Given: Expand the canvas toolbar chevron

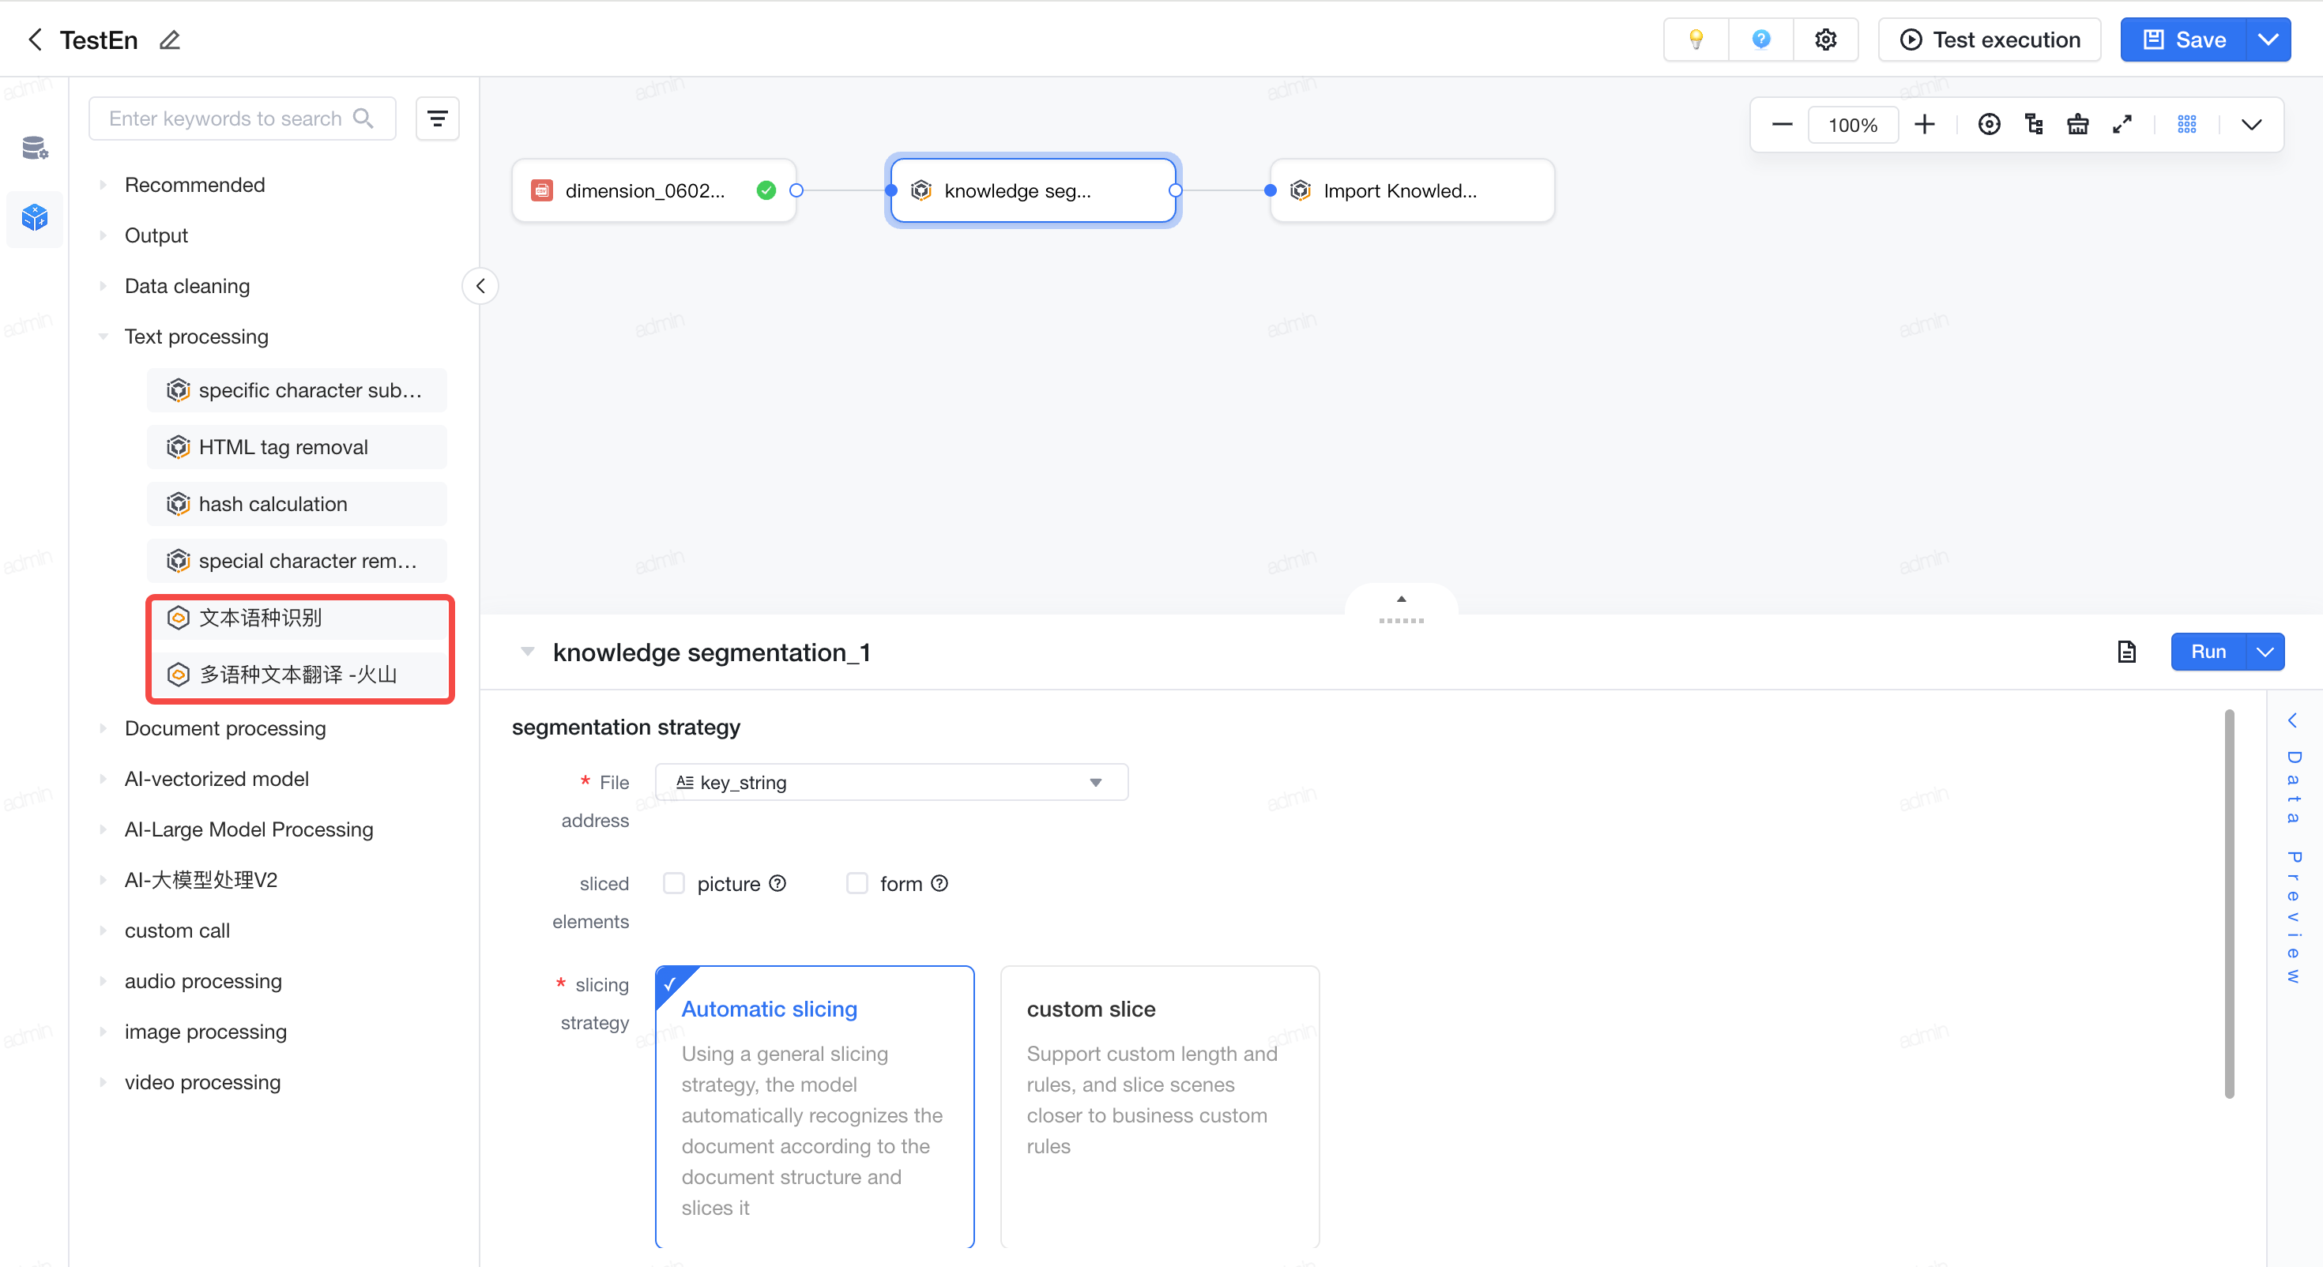Looking at the screenshot, I should (2252, 125).
